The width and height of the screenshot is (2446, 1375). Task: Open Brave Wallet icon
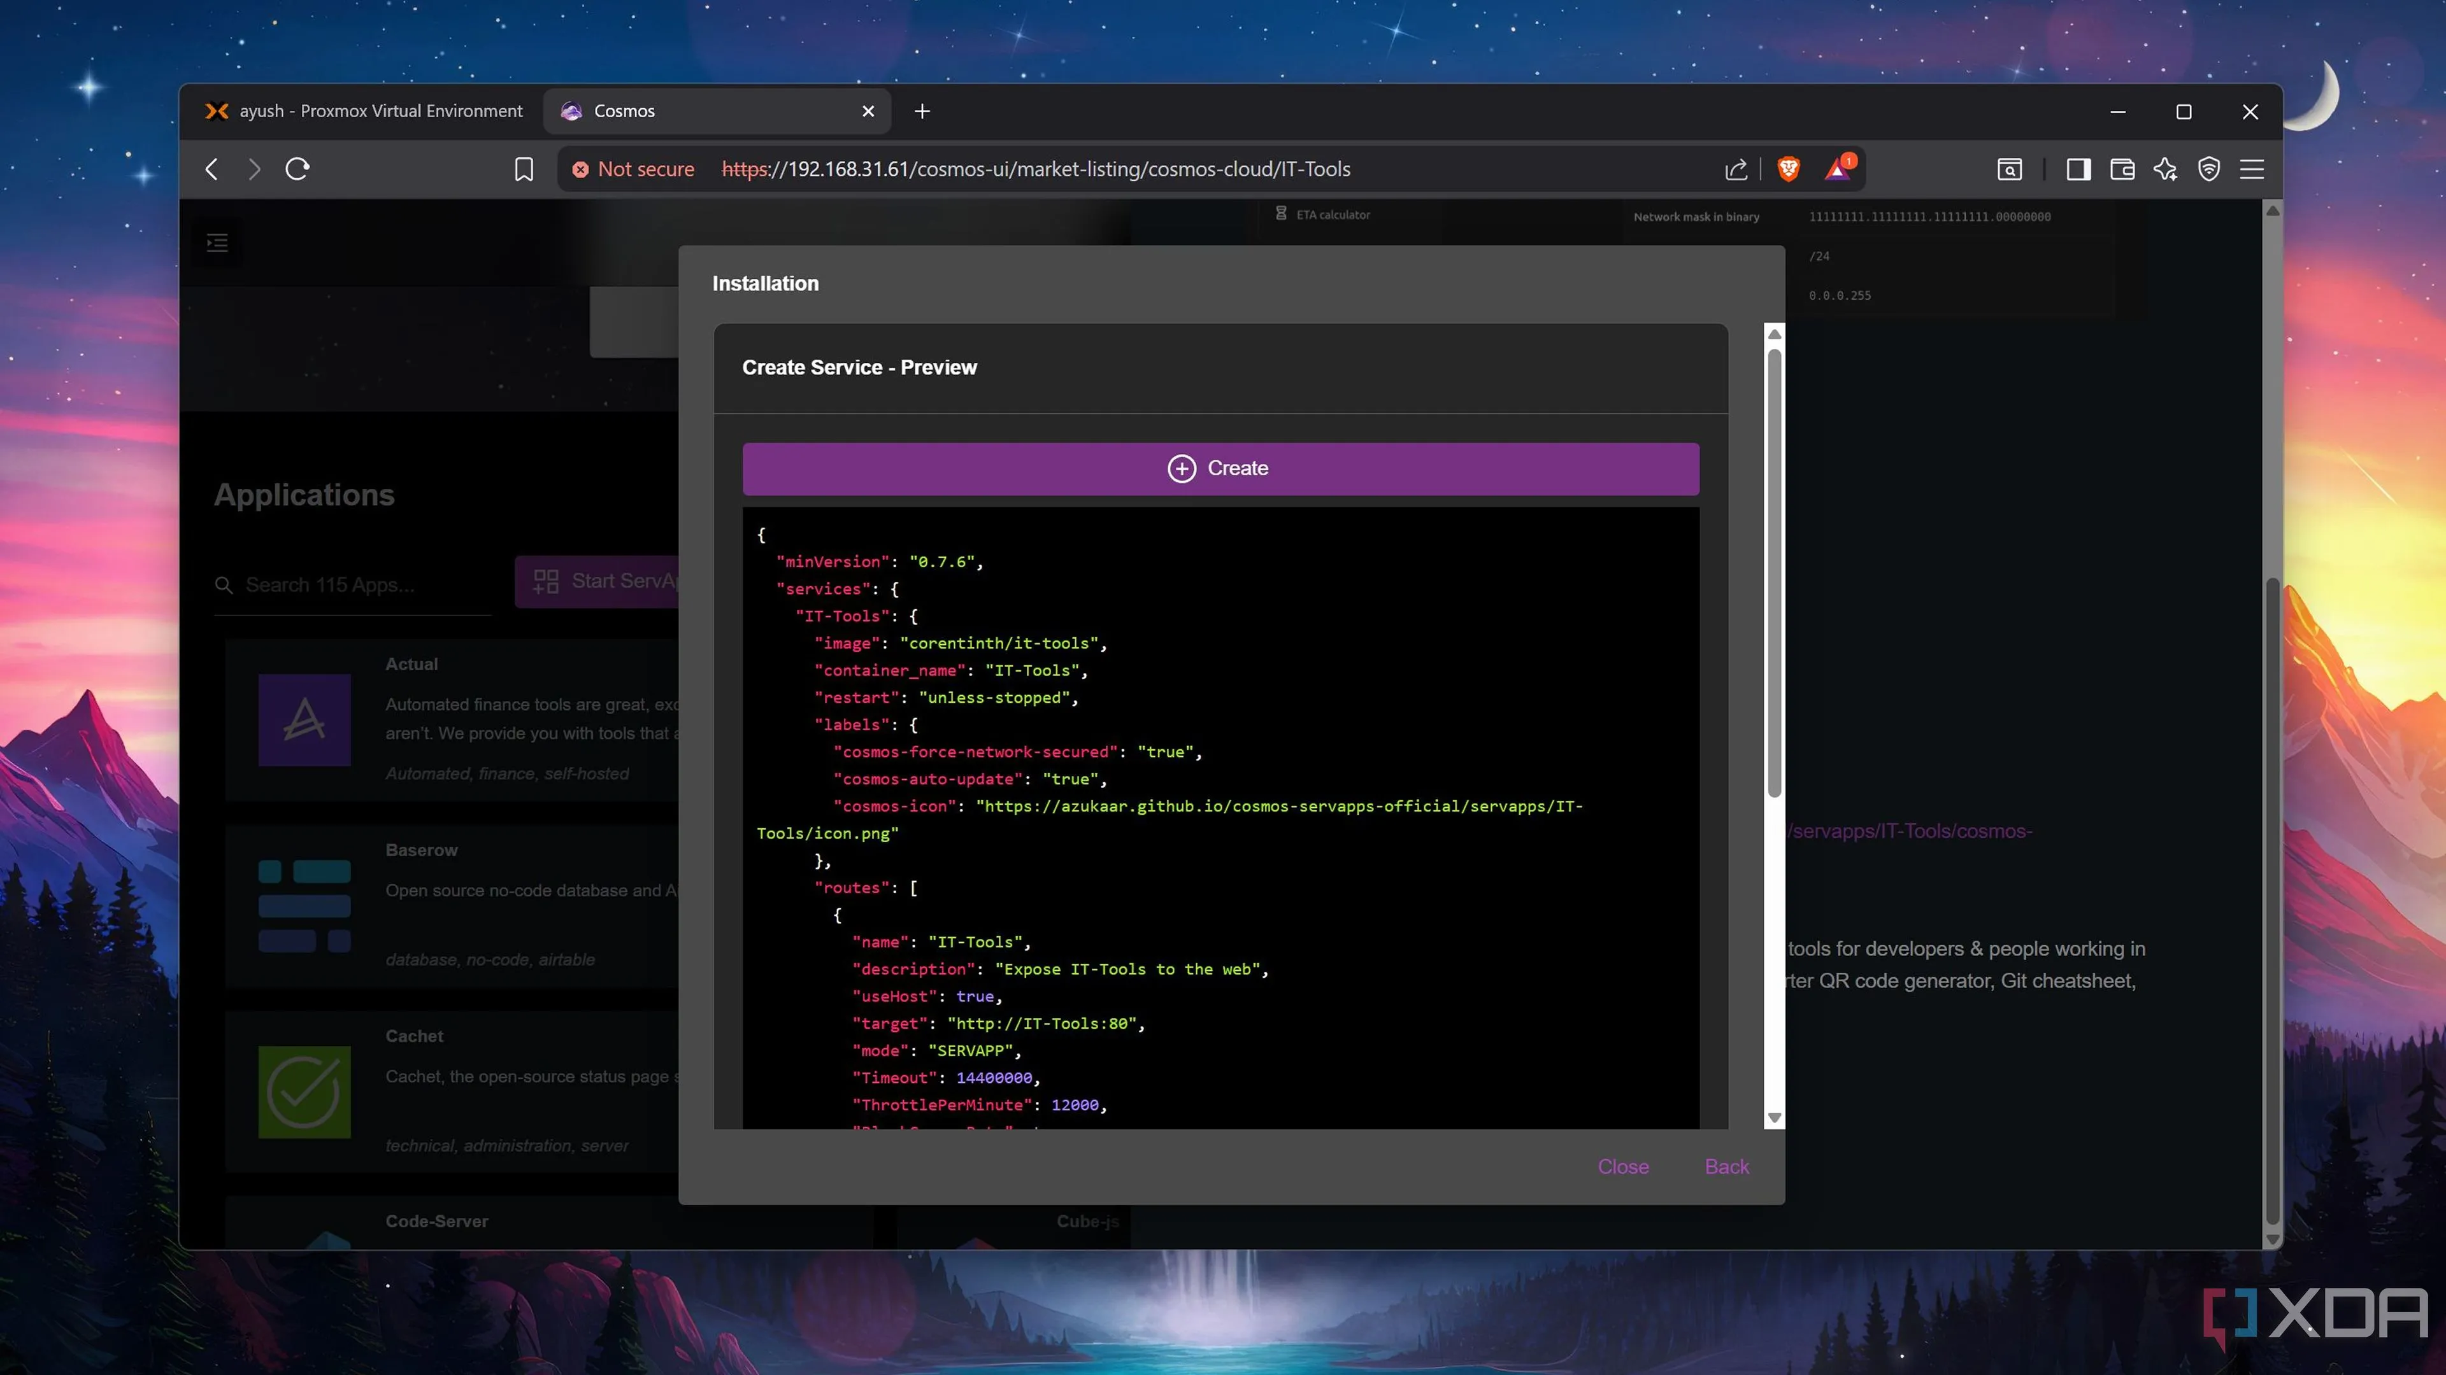tap(2122, 169)
